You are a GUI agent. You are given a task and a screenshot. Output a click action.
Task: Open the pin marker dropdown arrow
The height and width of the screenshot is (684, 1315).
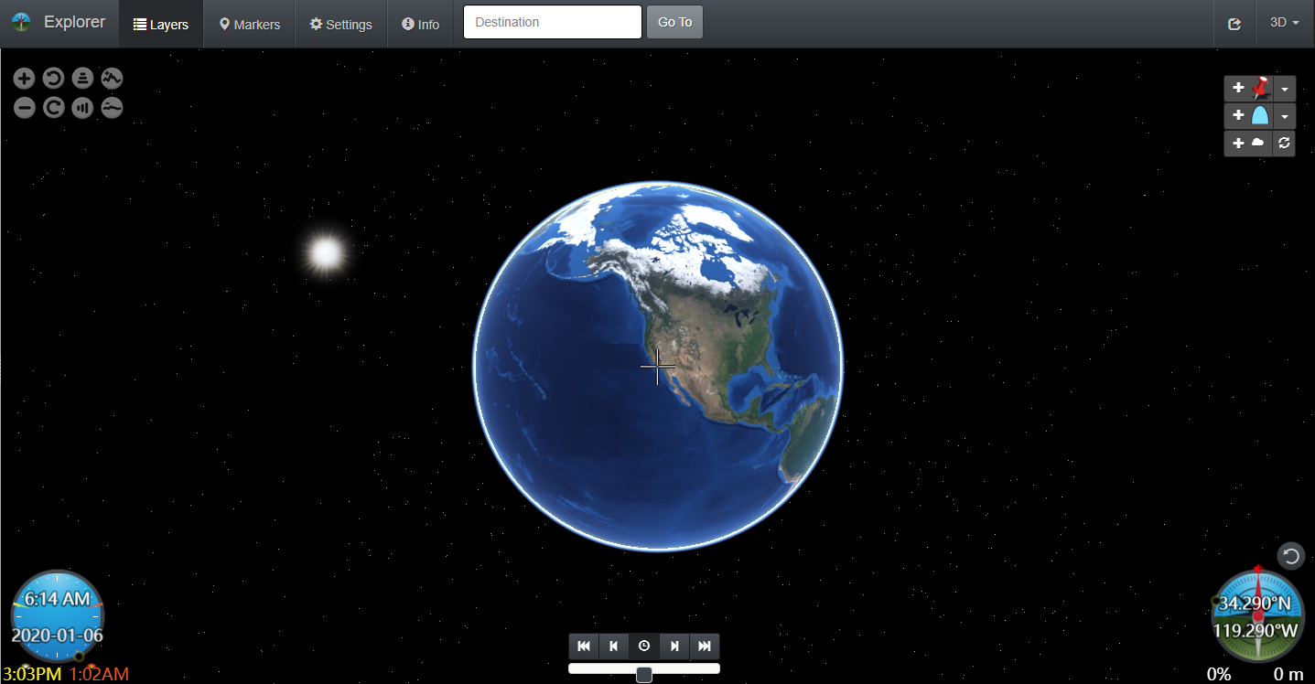coord(1284,88)
